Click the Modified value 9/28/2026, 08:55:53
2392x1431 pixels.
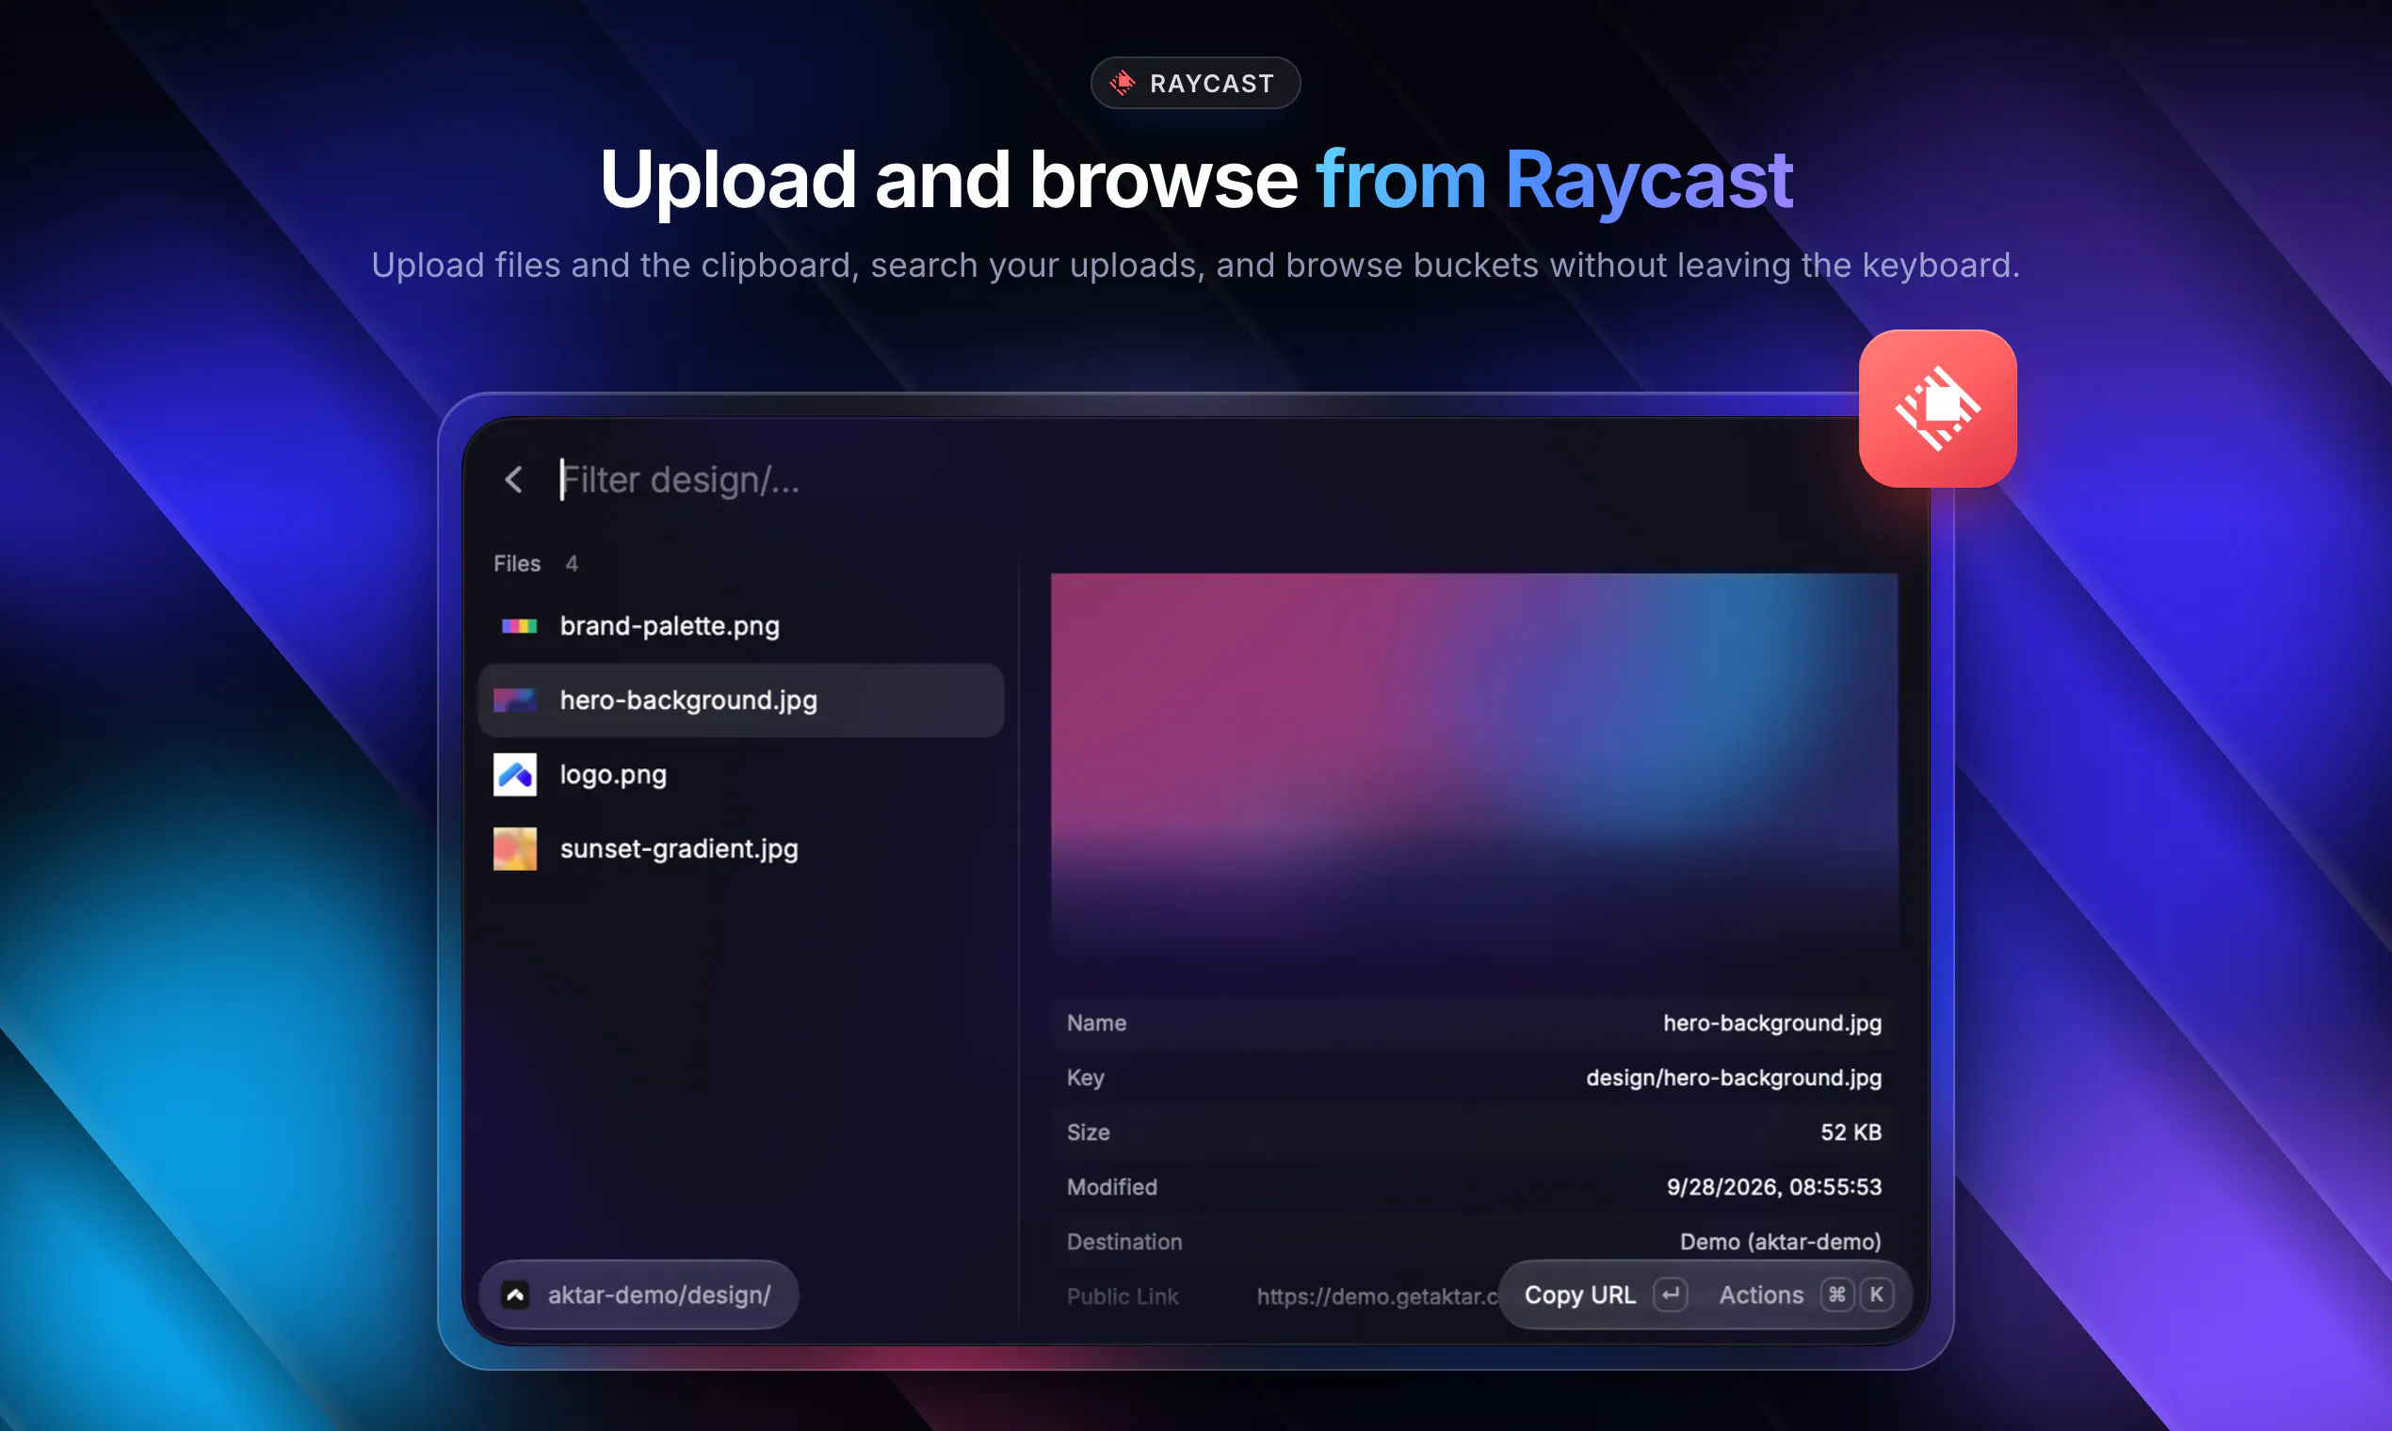[1773, 1187]
